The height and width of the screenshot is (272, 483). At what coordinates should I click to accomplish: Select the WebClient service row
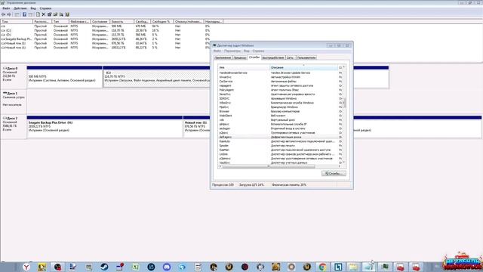point(280,116)
